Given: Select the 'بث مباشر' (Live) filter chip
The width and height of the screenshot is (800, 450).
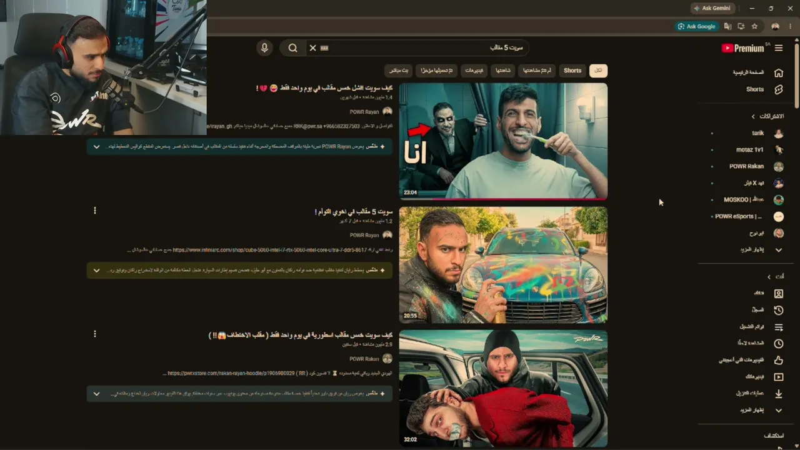Looking at the screenshot, I should pos(398,71).
